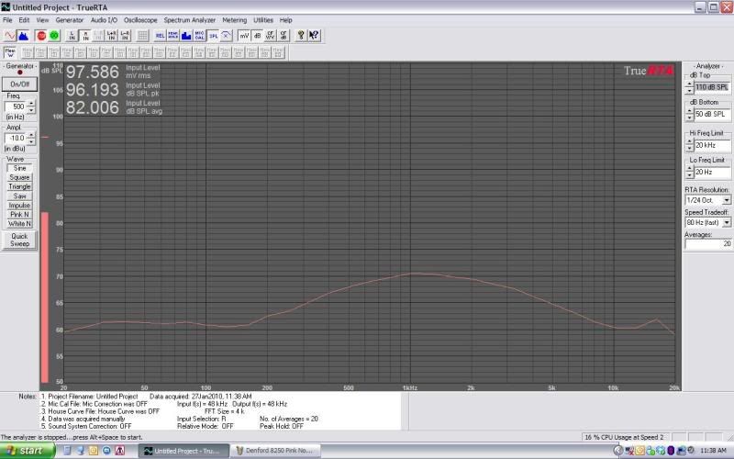734x459 pixels.
Task: Click the Quick Sweep button
Action: pos(19,240)
